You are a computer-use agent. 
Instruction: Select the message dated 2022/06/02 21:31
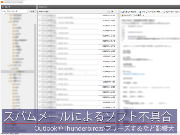click(77, 32)
